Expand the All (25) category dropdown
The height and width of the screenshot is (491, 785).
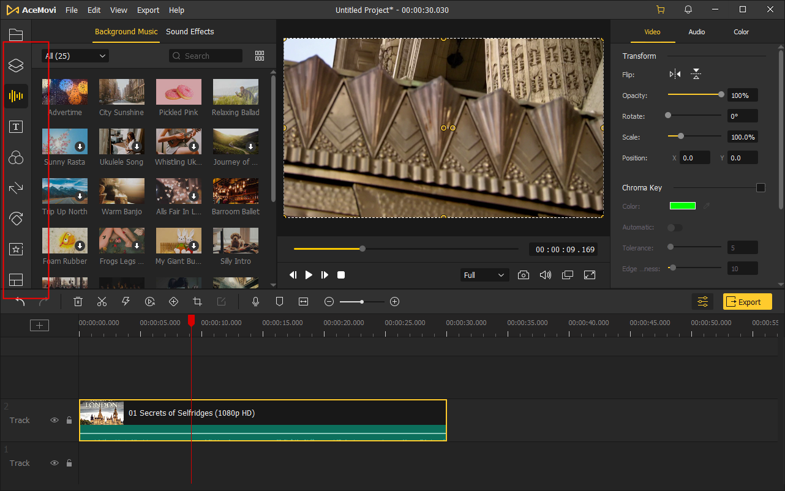[x=75, y=56]
